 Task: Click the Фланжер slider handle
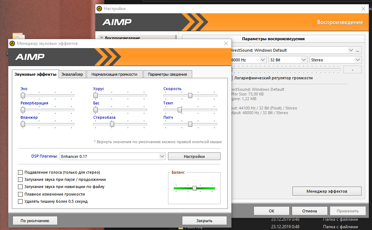(x=23, y=124)
